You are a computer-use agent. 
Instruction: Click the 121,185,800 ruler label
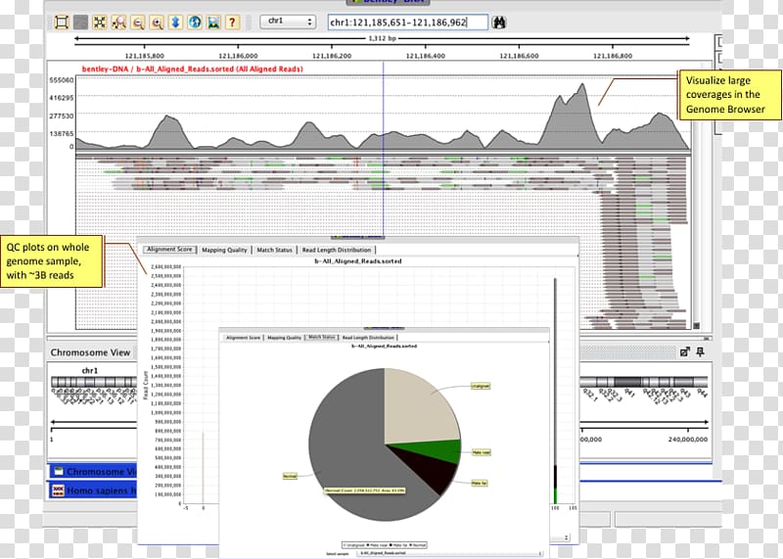144,56
